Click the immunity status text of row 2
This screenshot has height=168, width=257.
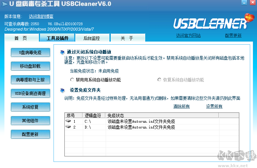[141, 127]
